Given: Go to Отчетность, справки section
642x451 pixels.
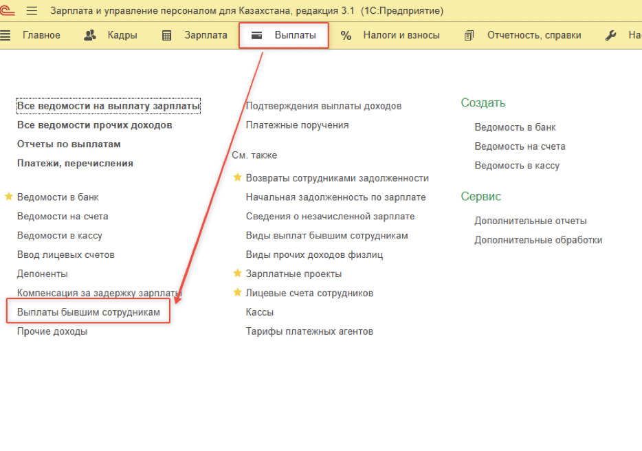Looking at the screenshot, I should [523, 35].
